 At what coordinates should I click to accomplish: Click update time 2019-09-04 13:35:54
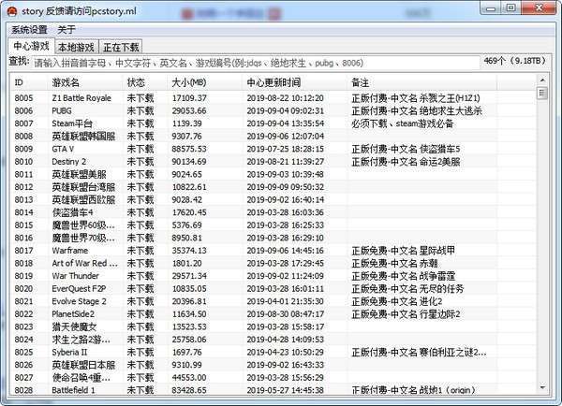click(285, 123)
